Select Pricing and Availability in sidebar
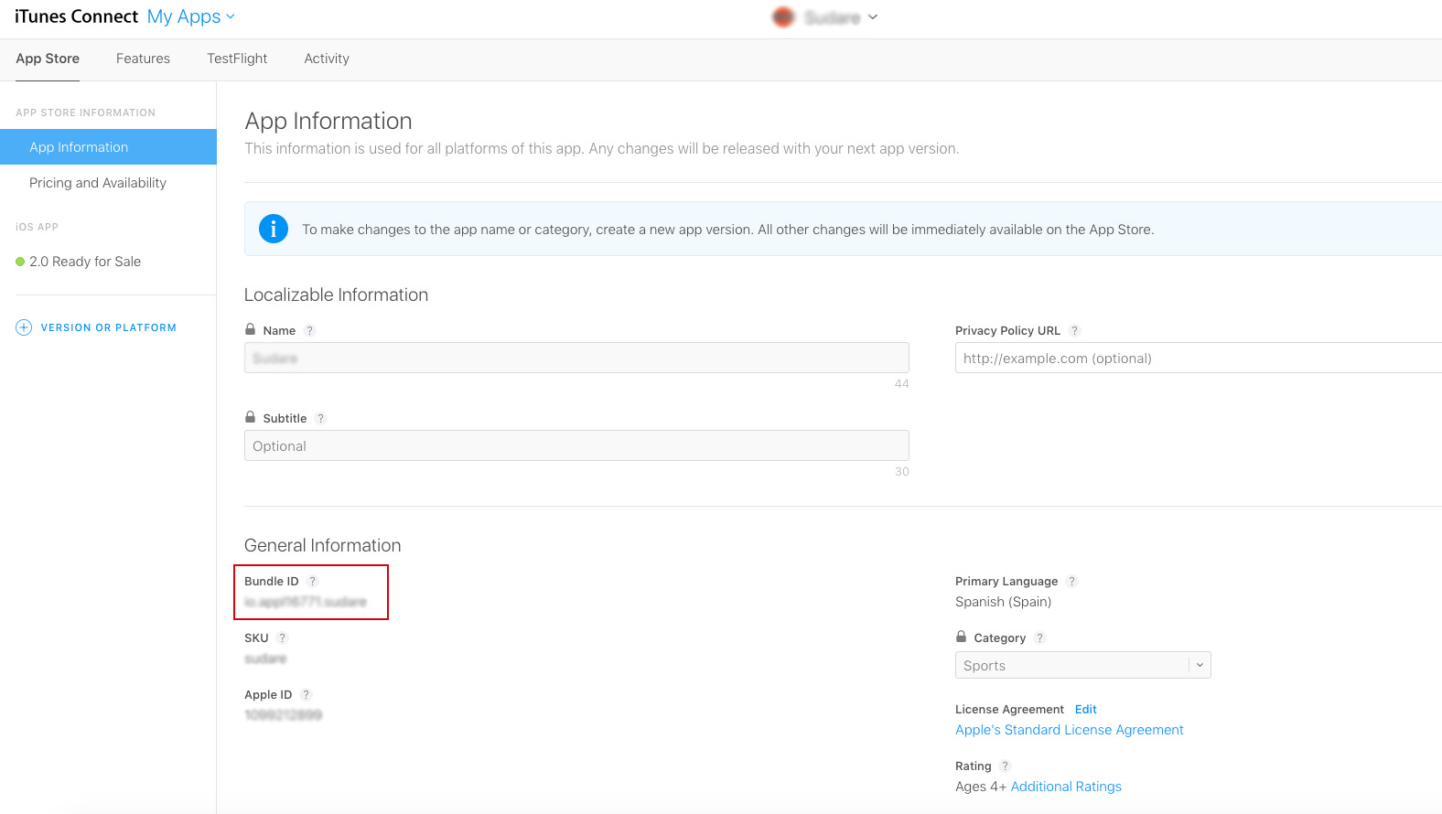 (x=98, y=183)
